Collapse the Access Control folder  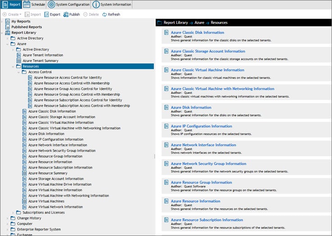pos(18,72)
